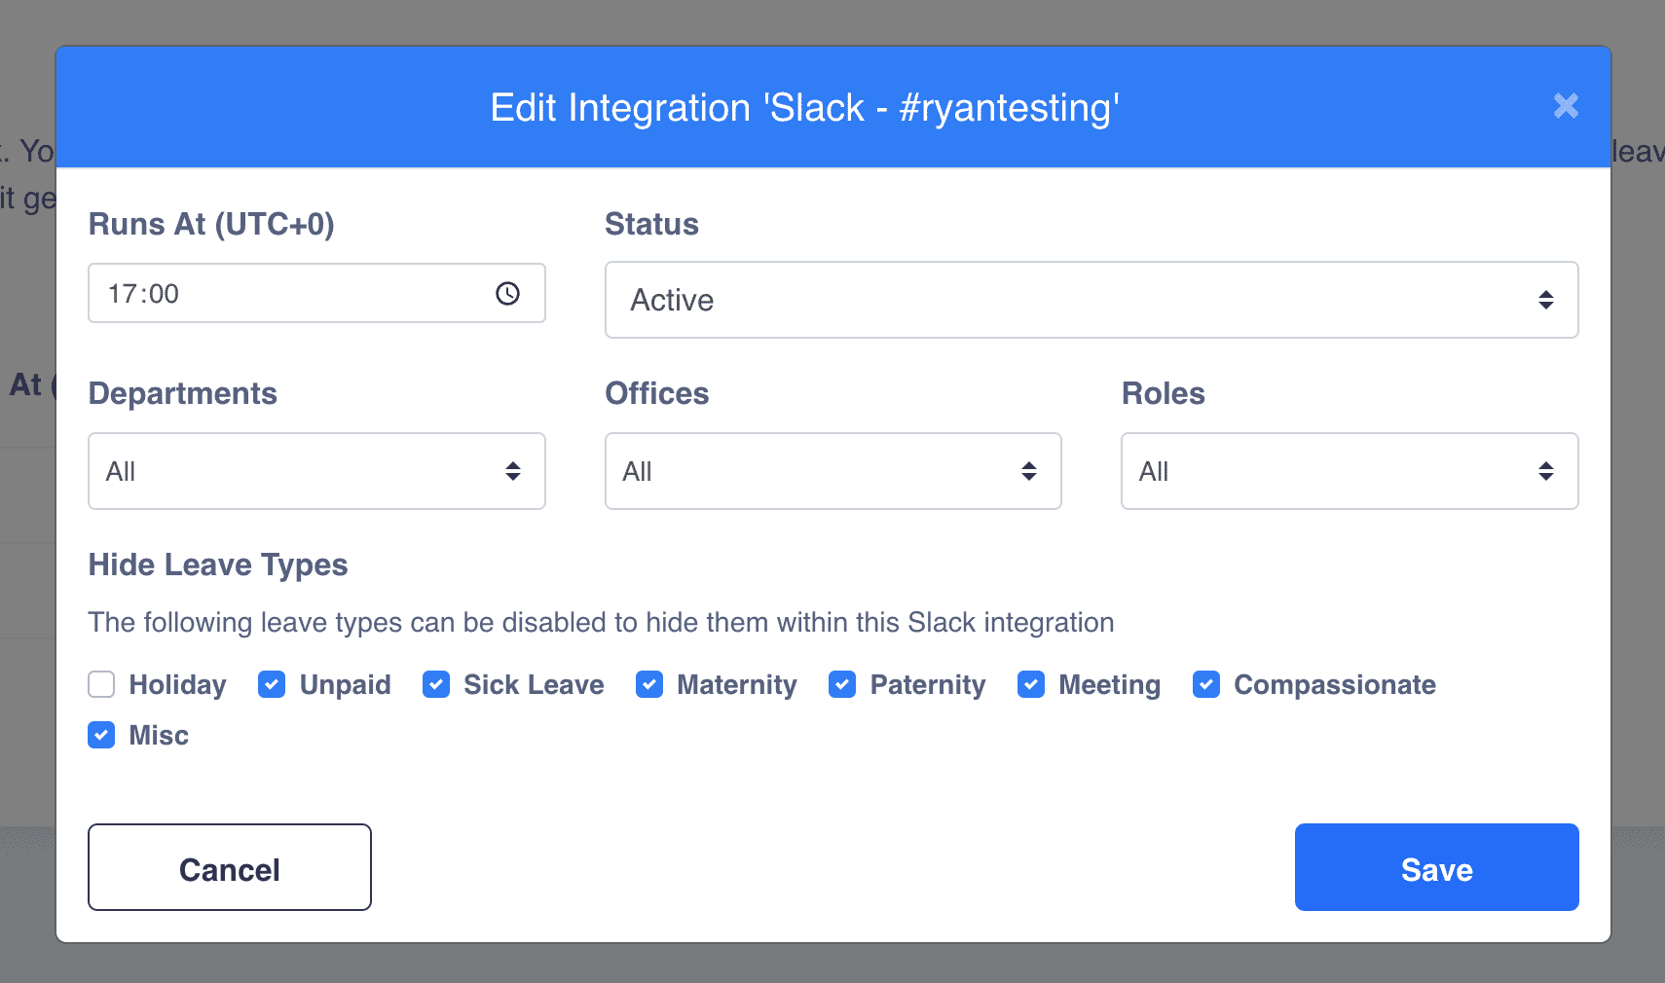Click the Runs At time input field

pyautogui.click(x=292, y=294)
